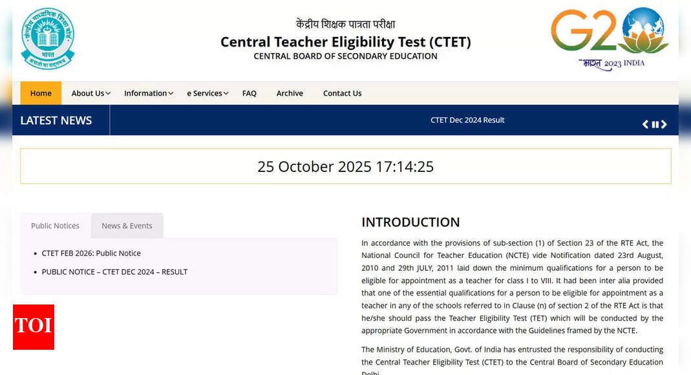Open the FAQ page
Screen dimensions: 691x375
pyautogui.click(x=250, y=93)
